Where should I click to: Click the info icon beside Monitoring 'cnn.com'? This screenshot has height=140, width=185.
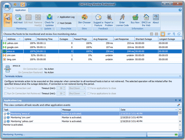coord(8,117)
